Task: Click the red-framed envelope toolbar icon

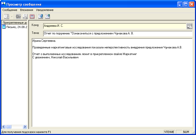Action: (32, 17)
